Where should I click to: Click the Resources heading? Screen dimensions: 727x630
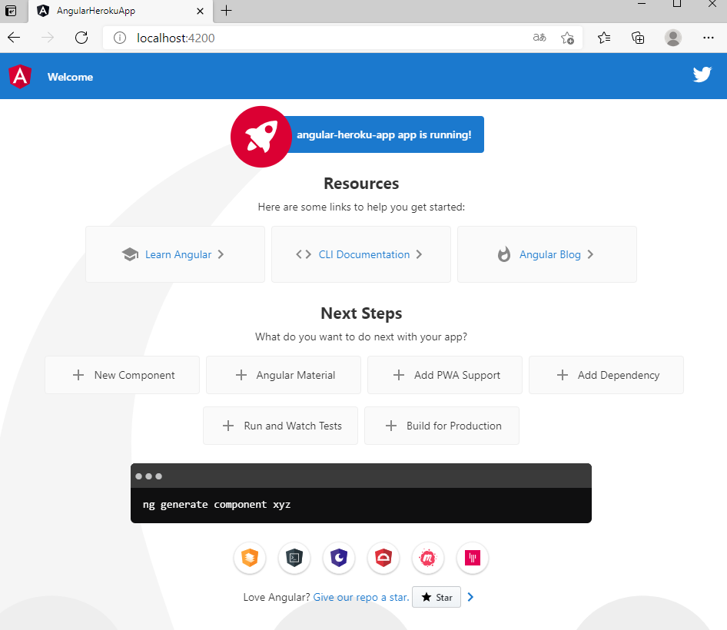pyautogui.click(x=361, y=184)
